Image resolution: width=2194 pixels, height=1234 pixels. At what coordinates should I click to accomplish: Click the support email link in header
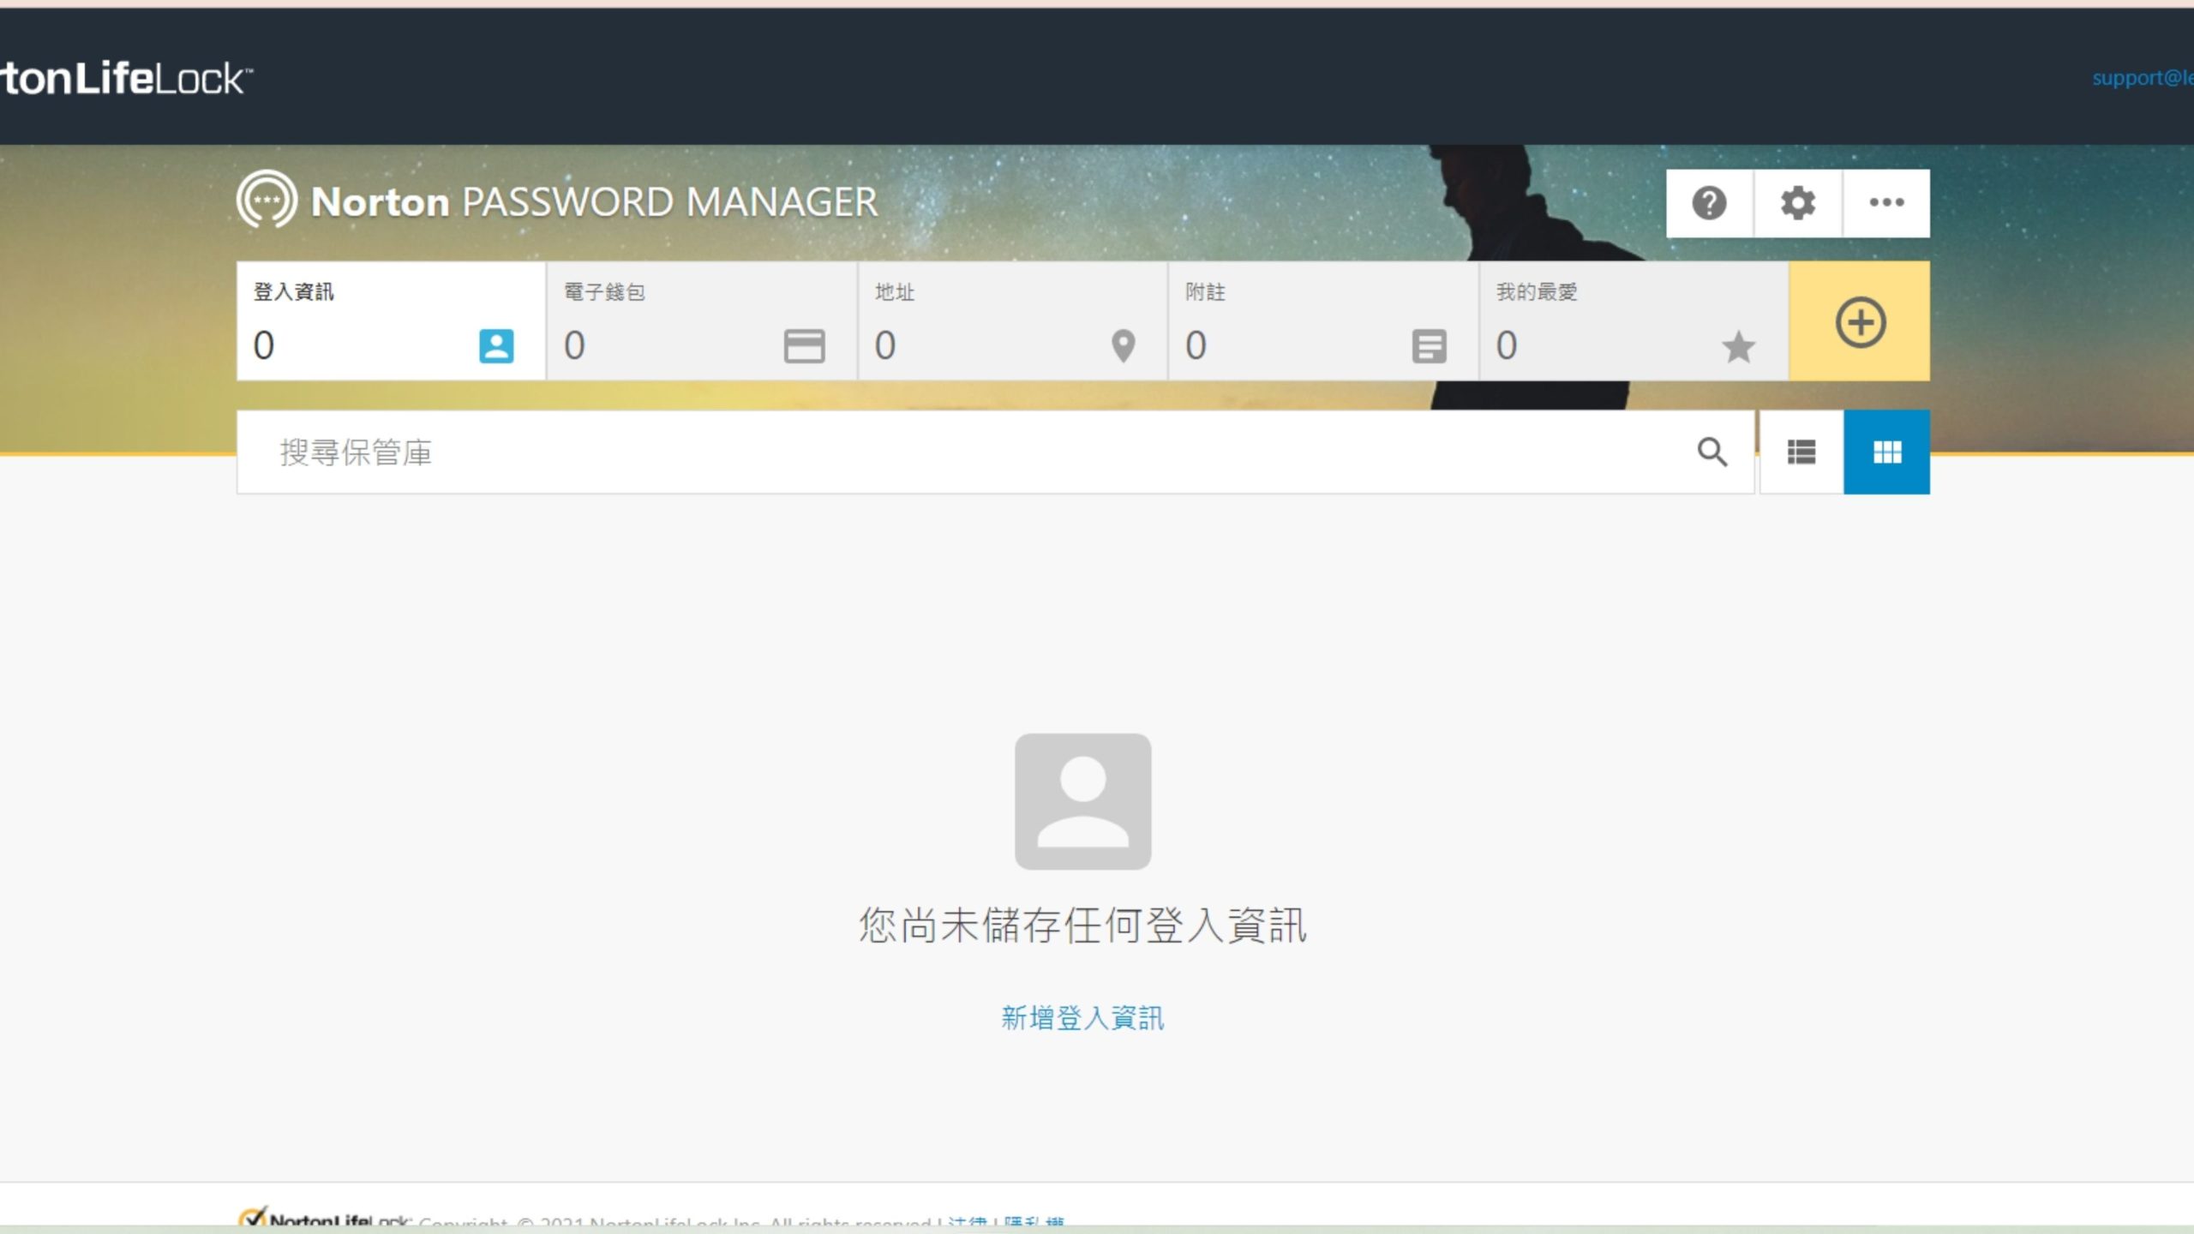click(x=2143, y=77)
